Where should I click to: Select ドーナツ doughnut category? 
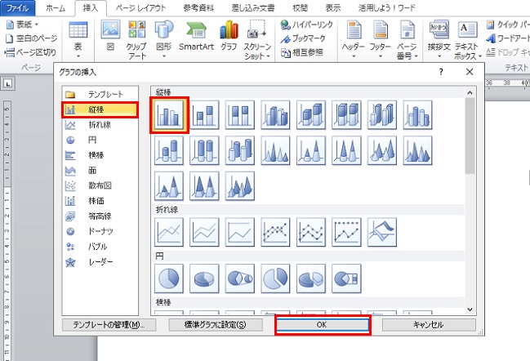100,231
